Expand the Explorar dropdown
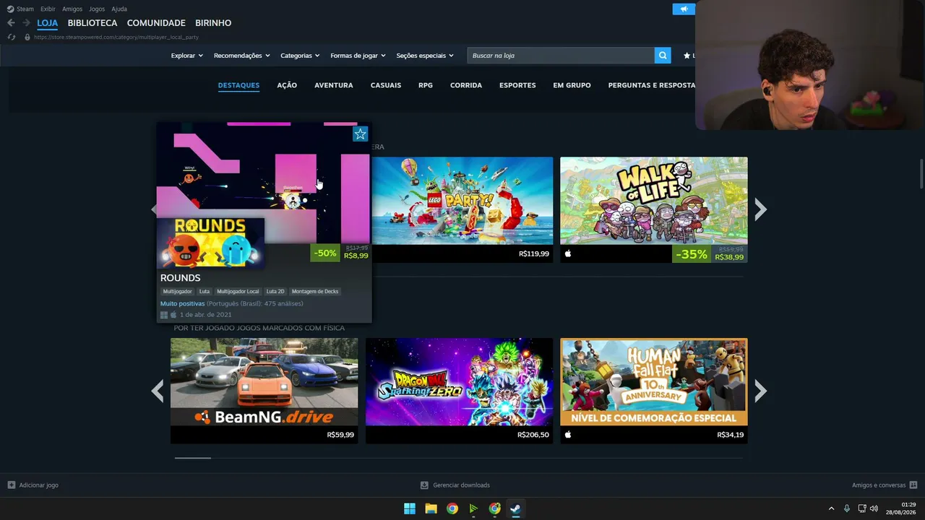The width and height of the screenshot is (925, 520). (187, 56)
